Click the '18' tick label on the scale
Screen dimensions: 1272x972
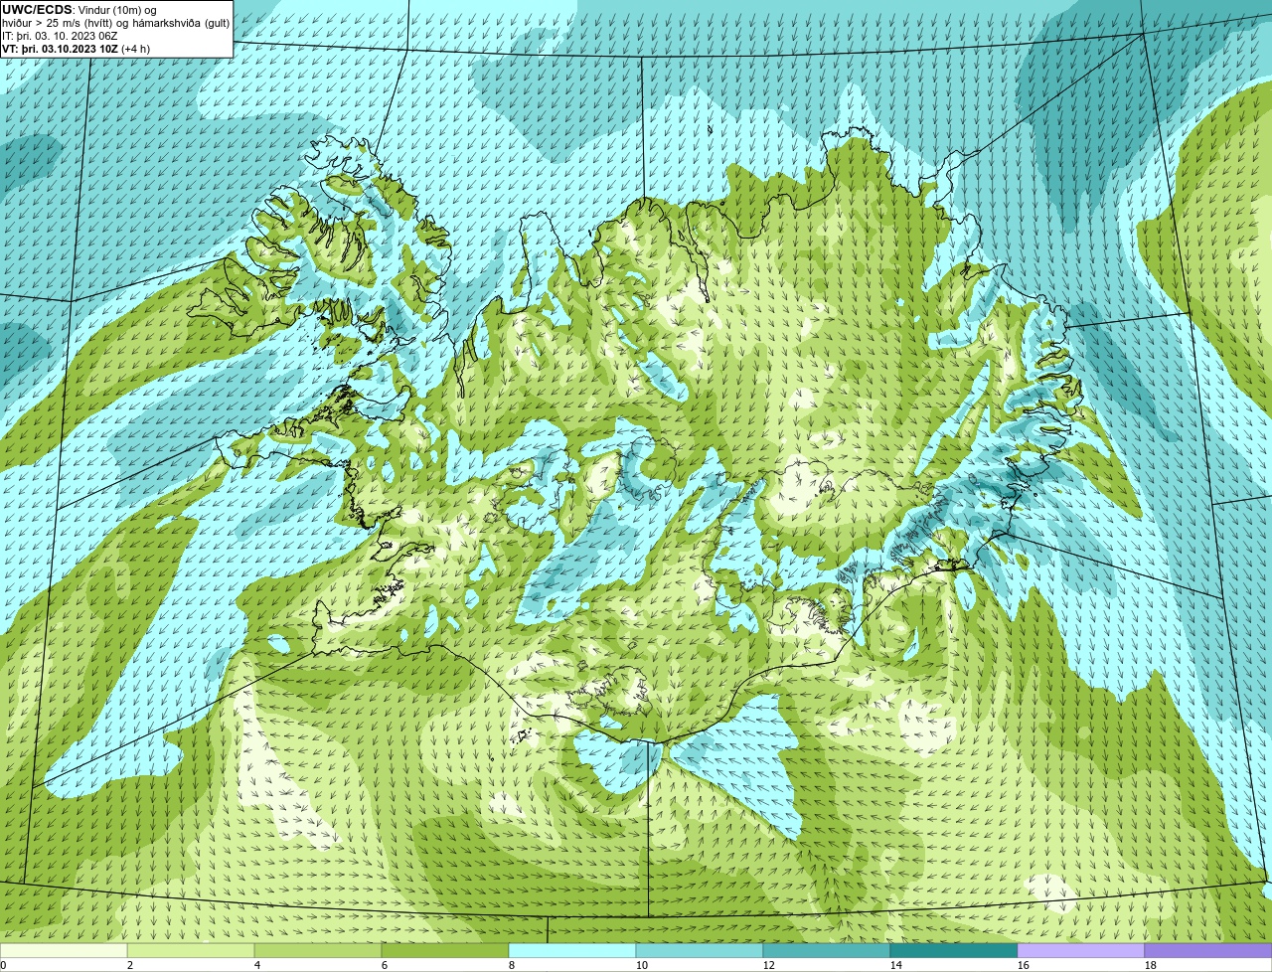pos(1151,965)
